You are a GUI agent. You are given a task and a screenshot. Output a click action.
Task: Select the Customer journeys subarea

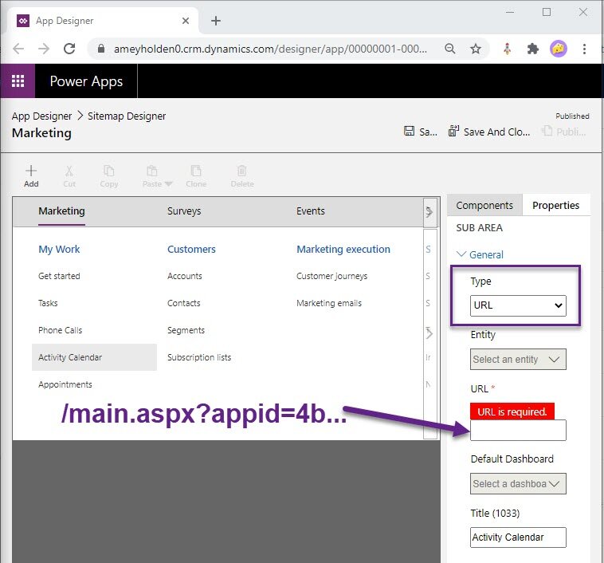pos(331,276)
